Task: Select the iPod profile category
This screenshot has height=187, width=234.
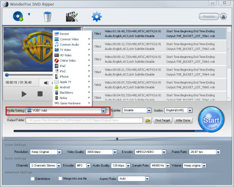Action: 73,71
